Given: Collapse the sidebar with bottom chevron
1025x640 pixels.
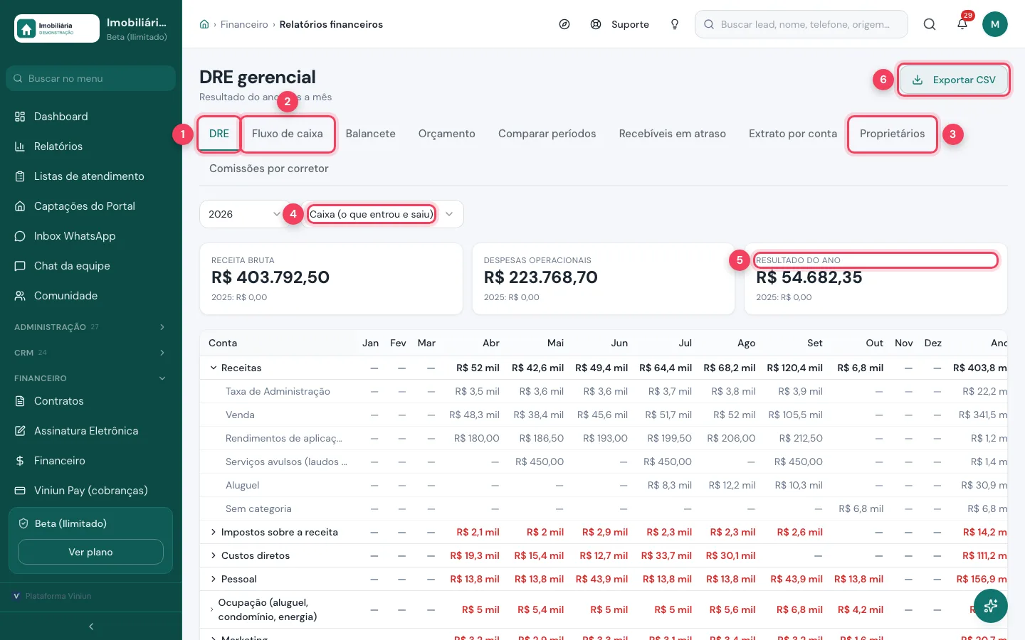Looking at the screenshot, I should point(91,626).
